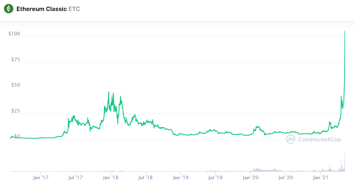The width and height of the screenshot is (354, 187).
Task: Select the Jul '20 date marker
Action: (x=285, y=178)
